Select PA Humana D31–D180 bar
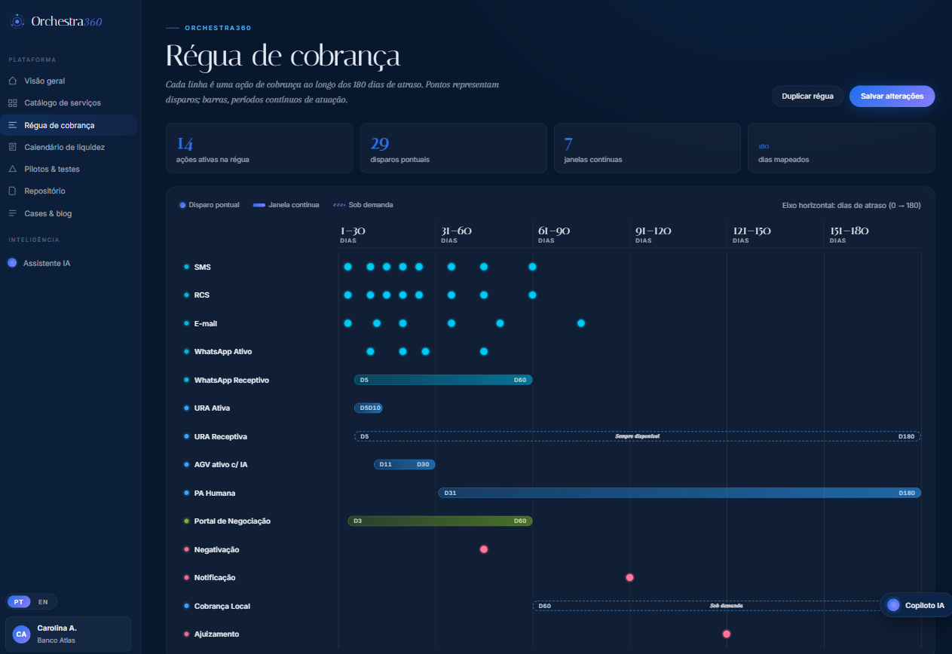The height and width of the screenshot is (654, 952). pos(680,493)
